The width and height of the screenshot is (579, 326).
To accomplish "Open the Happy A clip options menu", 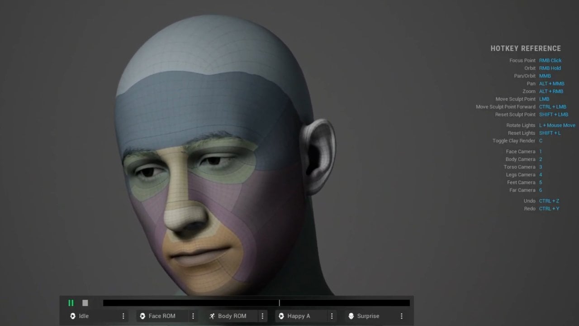I will point(332,316).
